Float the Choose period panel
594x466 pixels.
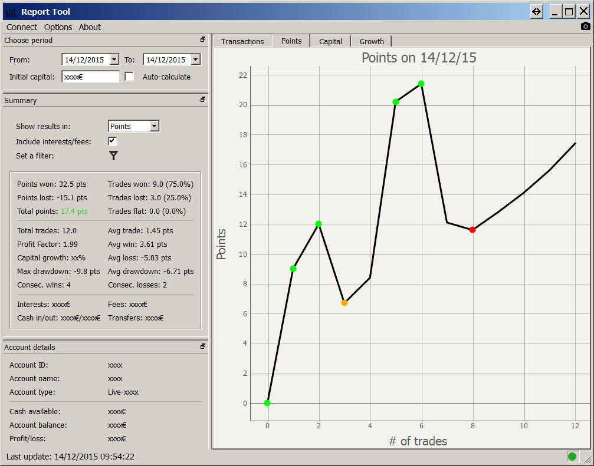(203, 40)
